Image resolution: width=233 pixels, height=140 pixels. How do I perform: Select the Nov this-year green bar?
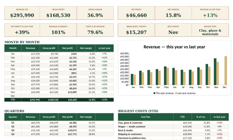point(215,72)
